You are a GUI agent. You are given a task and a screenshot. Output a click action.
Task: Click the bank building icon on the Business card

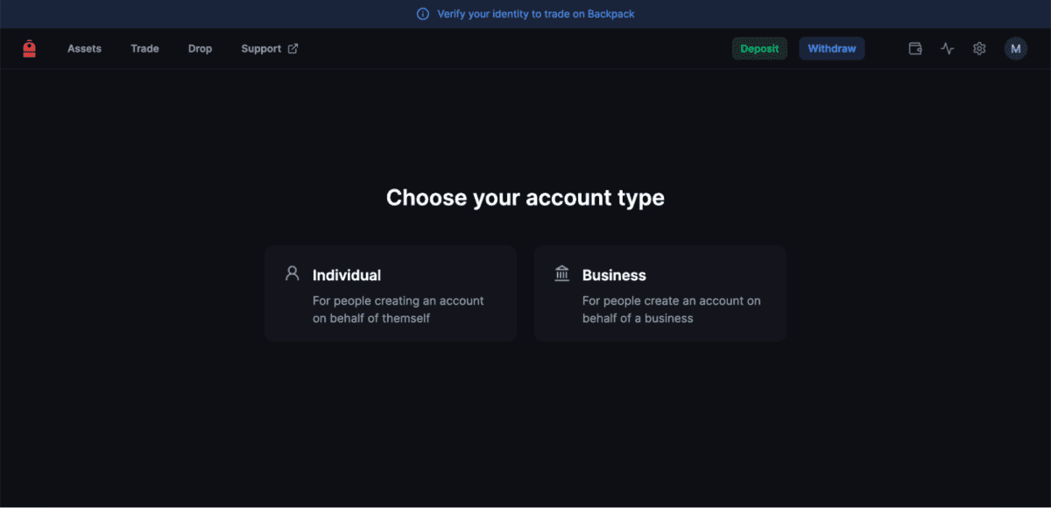pos(562,274)
